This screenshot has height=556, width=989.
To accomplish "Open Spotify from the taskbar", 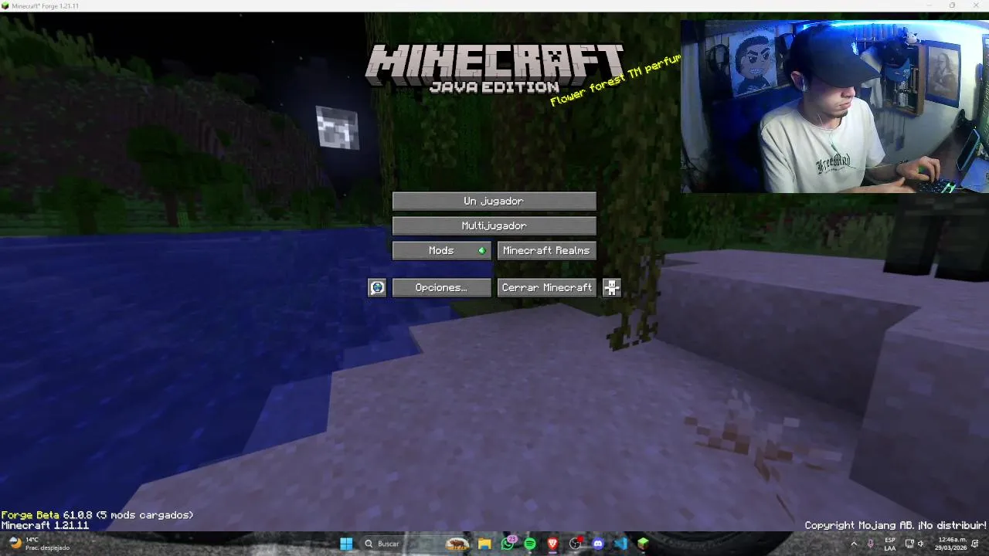I will [x=530, y=544].
